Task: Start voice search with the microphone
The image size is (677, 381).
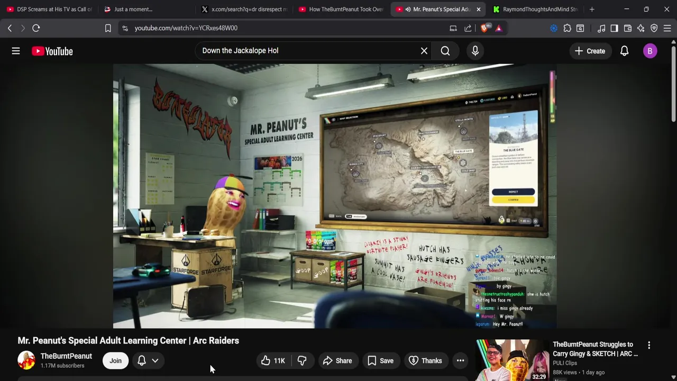Action: pos(475,51)
